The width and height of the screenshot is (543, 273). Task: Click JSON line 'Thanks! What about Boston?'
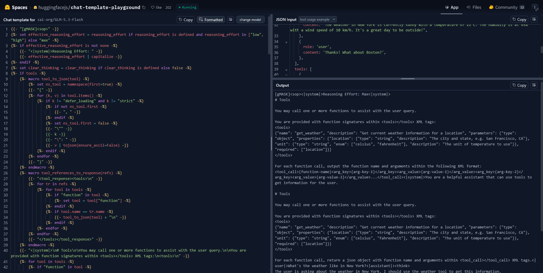(x=344, y=53)
